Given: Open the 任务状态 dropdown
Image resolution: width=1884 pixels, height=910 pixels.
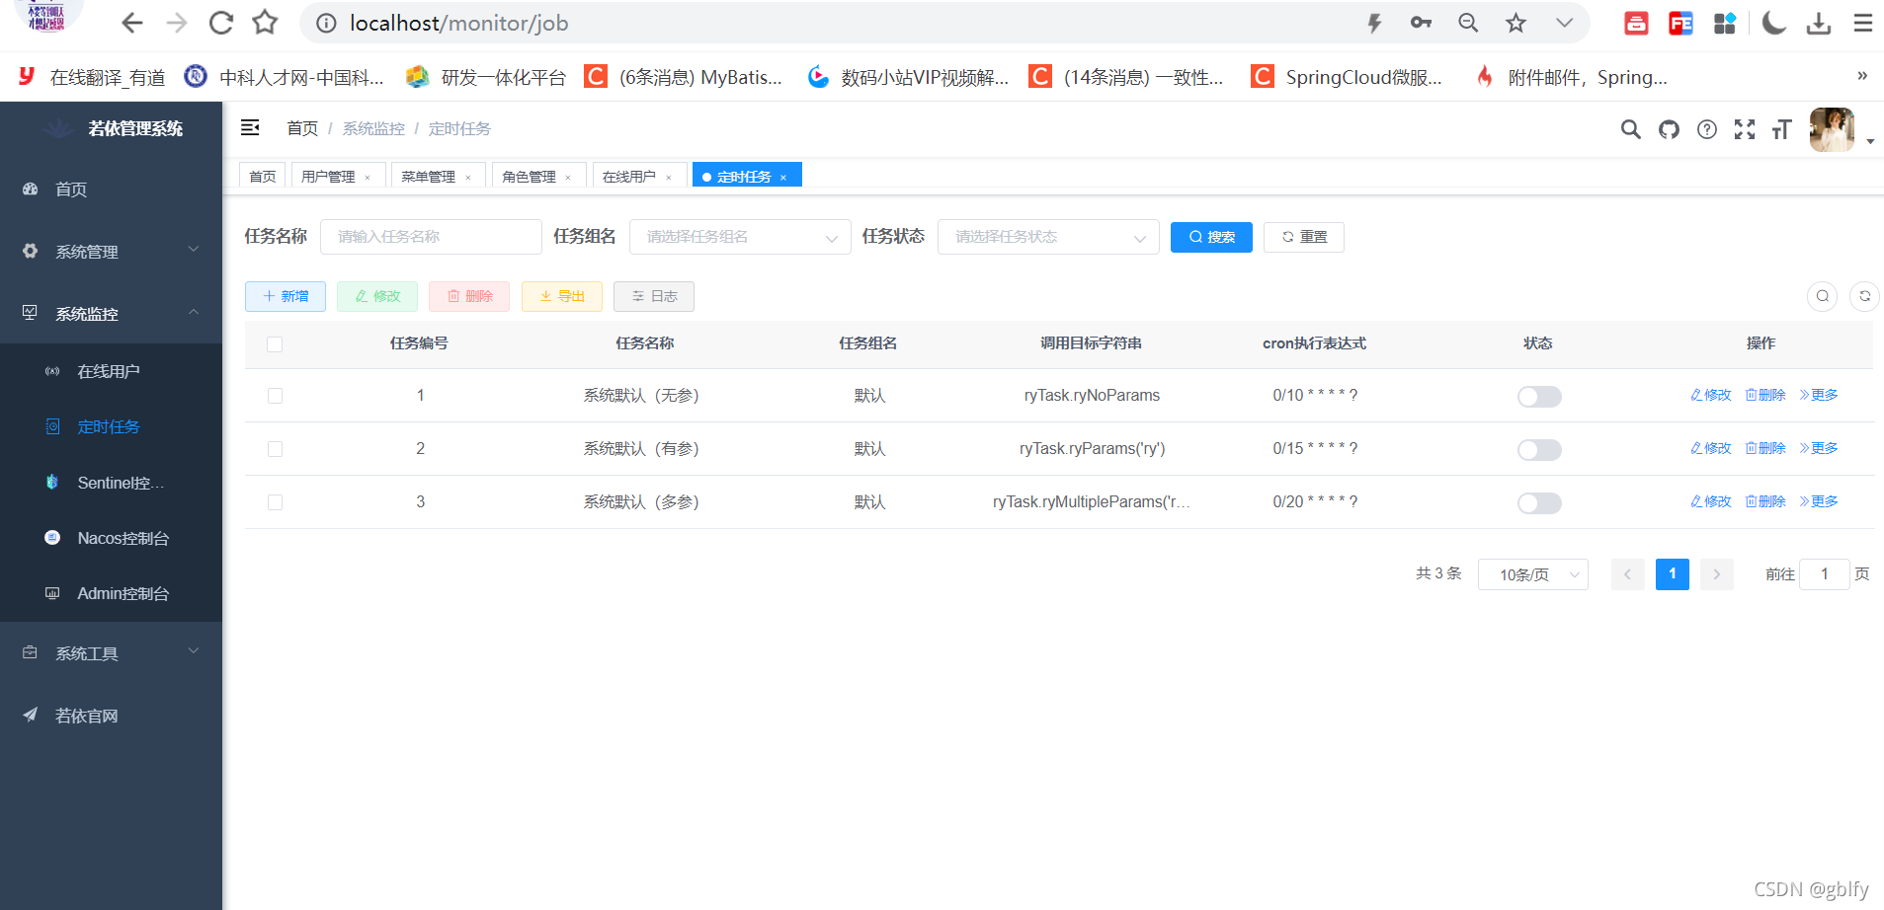Looking at the screenshot, I should click(x=1047, y=236).
